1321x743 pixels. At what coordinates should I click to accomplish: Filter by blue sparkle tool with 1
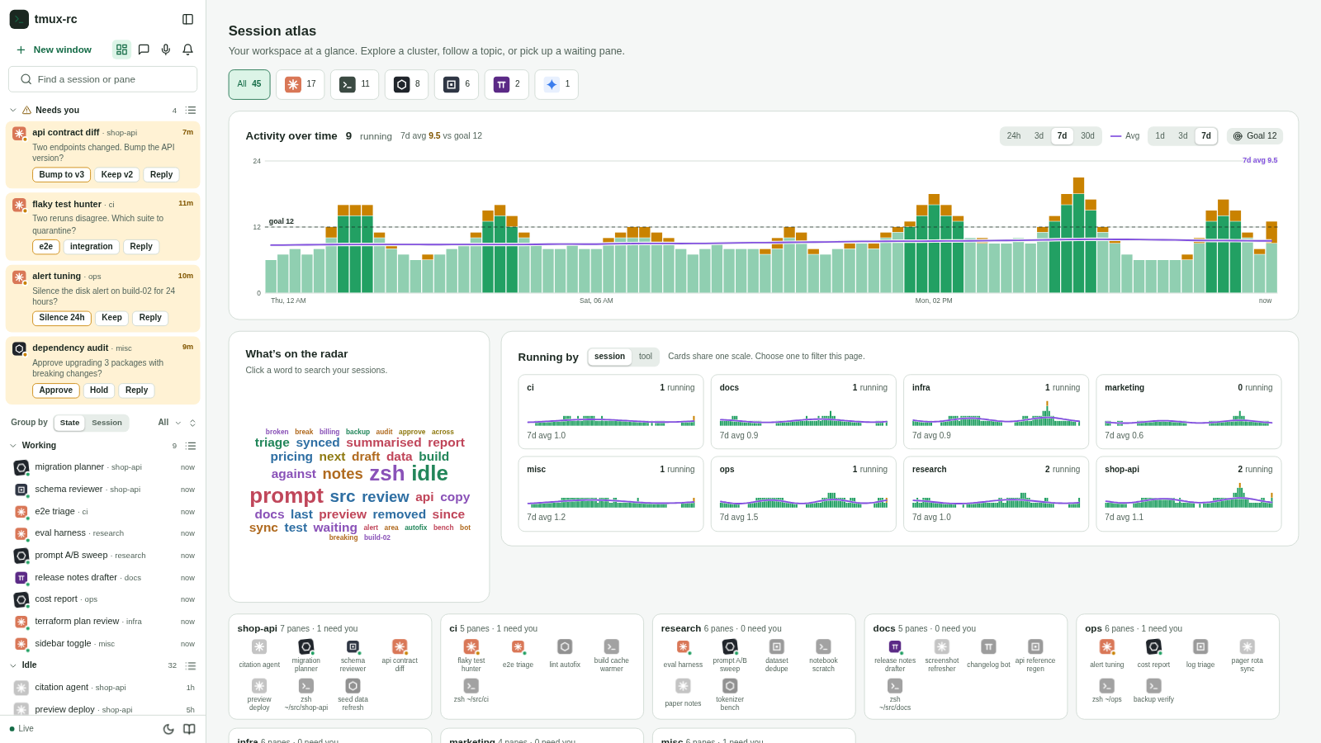coord(556,84)
